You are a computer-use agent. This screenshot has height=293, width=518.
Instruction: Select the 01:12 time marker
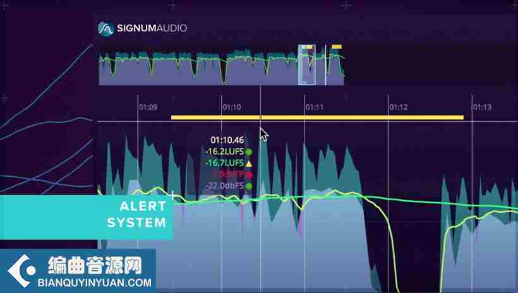[399, 107]
